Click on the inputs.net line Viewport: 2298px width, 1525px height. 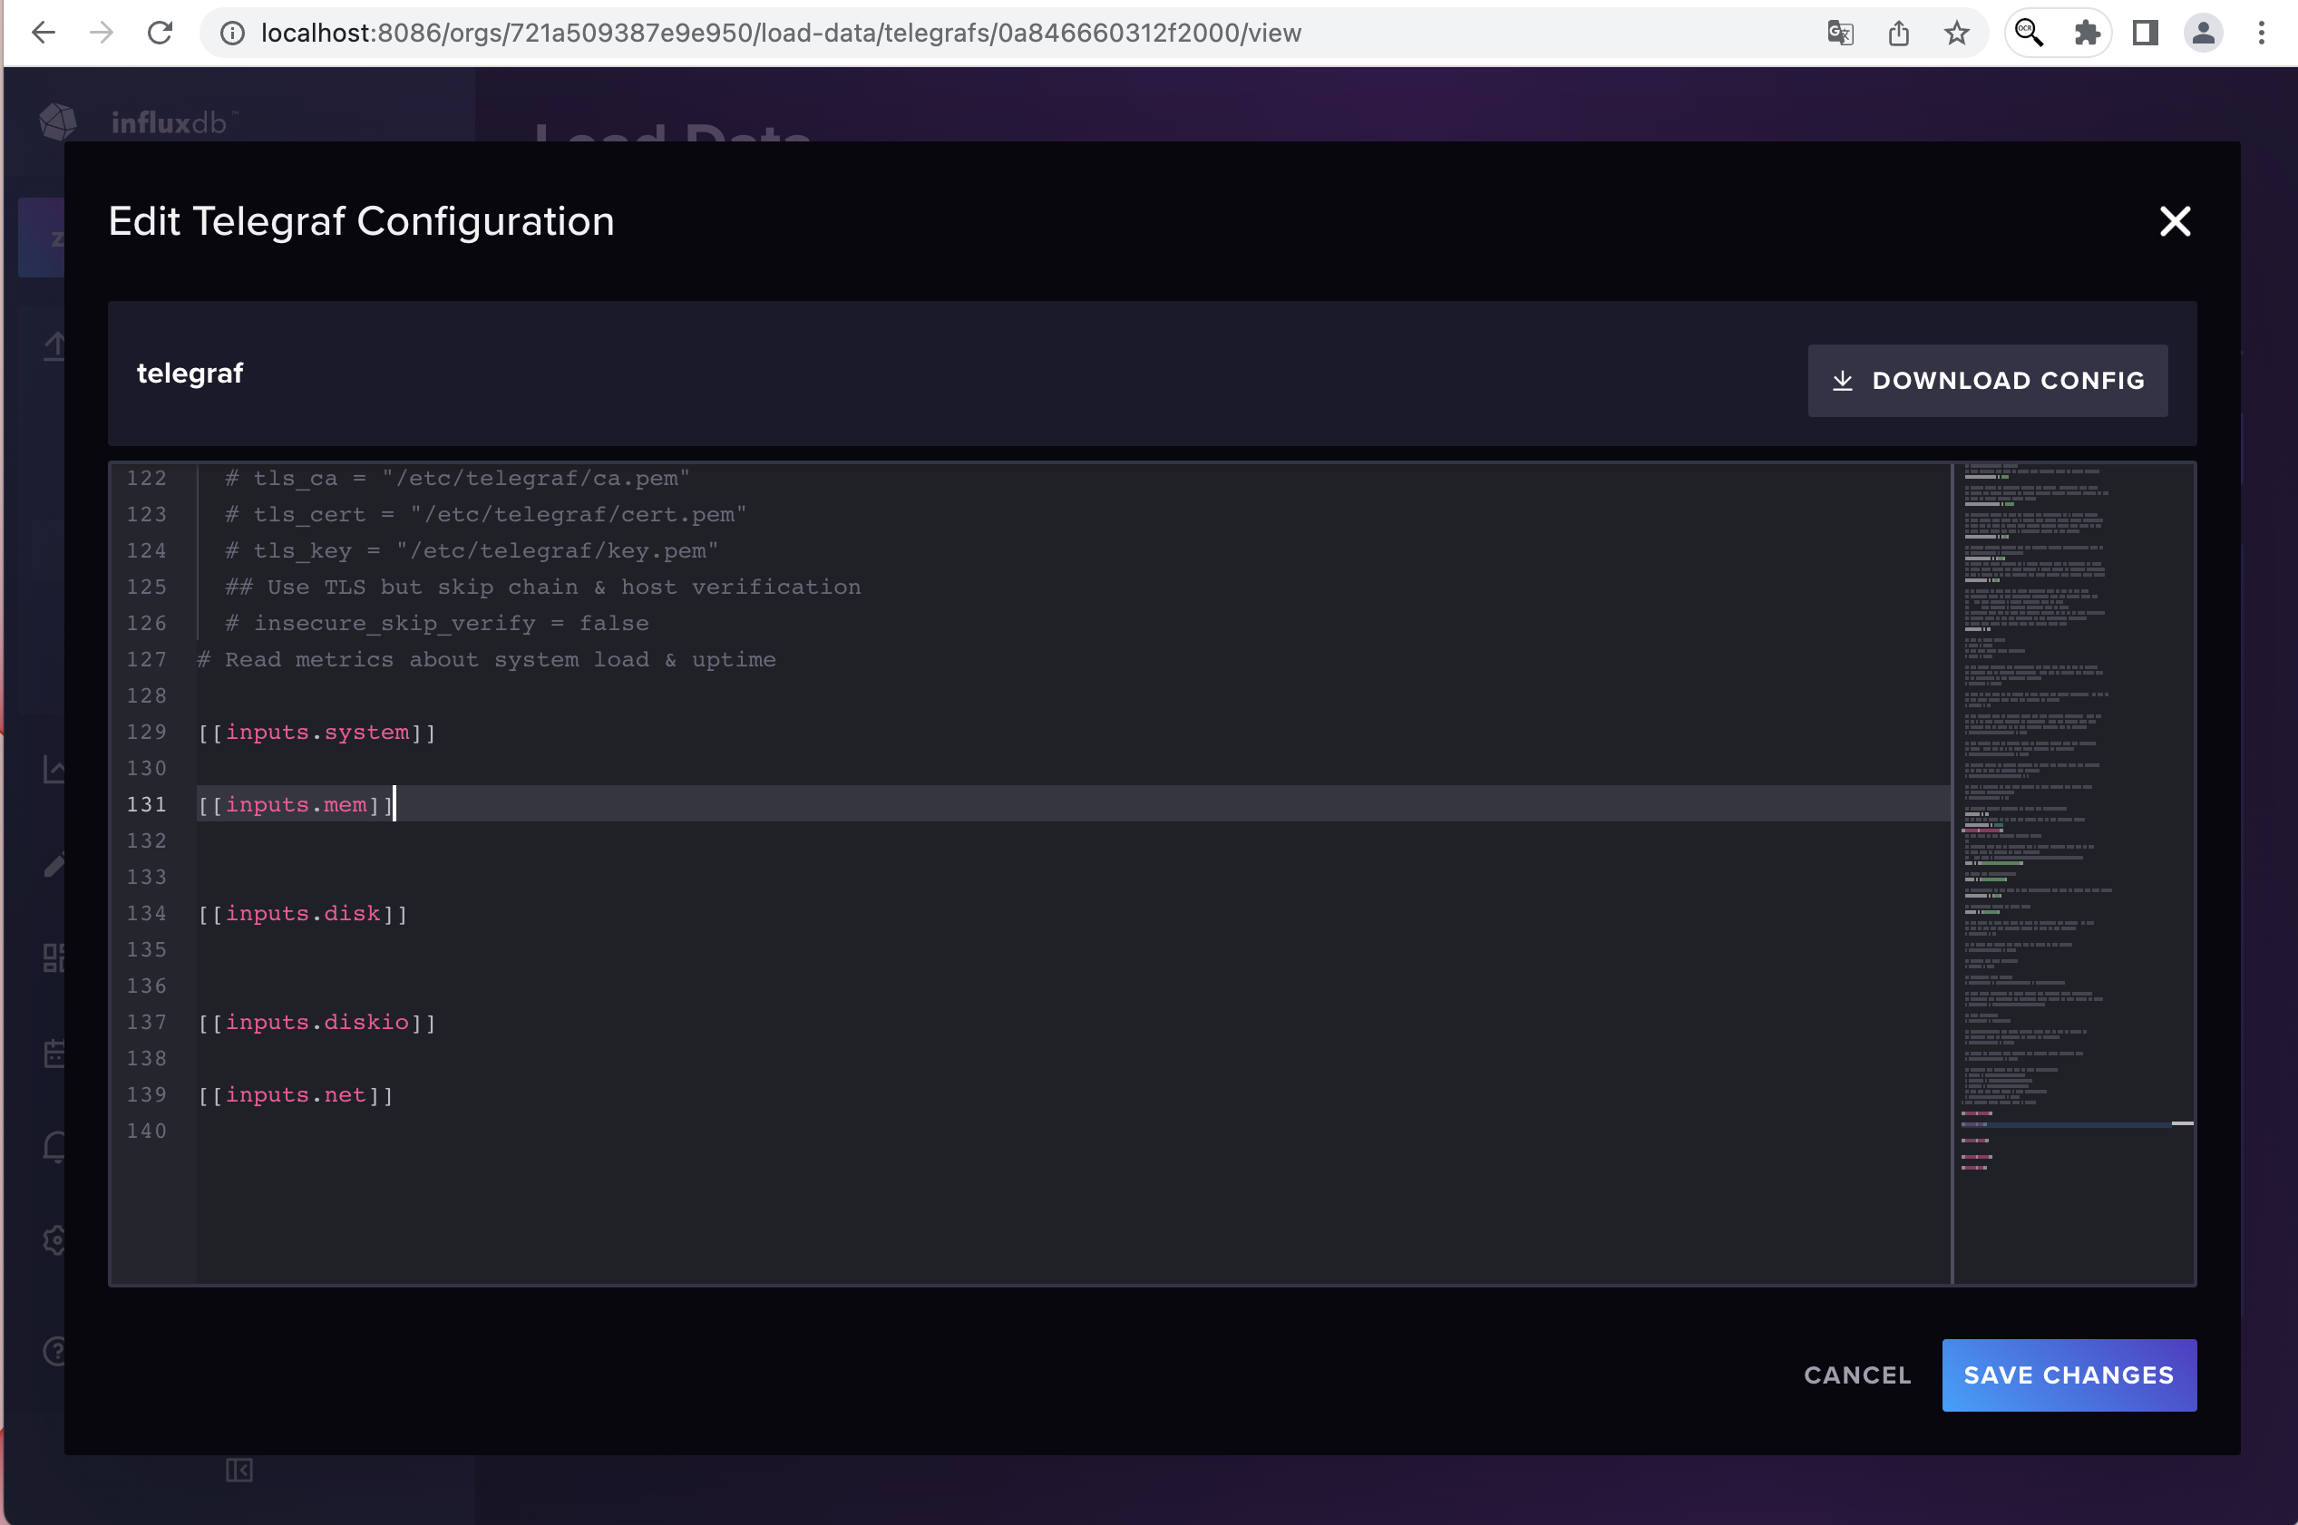(x=296, y=1095)
